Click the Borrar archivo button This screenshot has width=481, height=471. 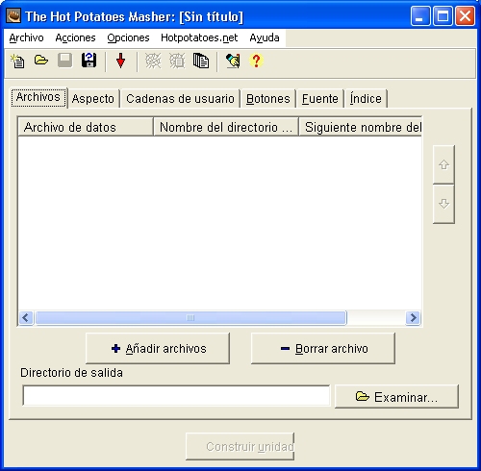[323, 348]
